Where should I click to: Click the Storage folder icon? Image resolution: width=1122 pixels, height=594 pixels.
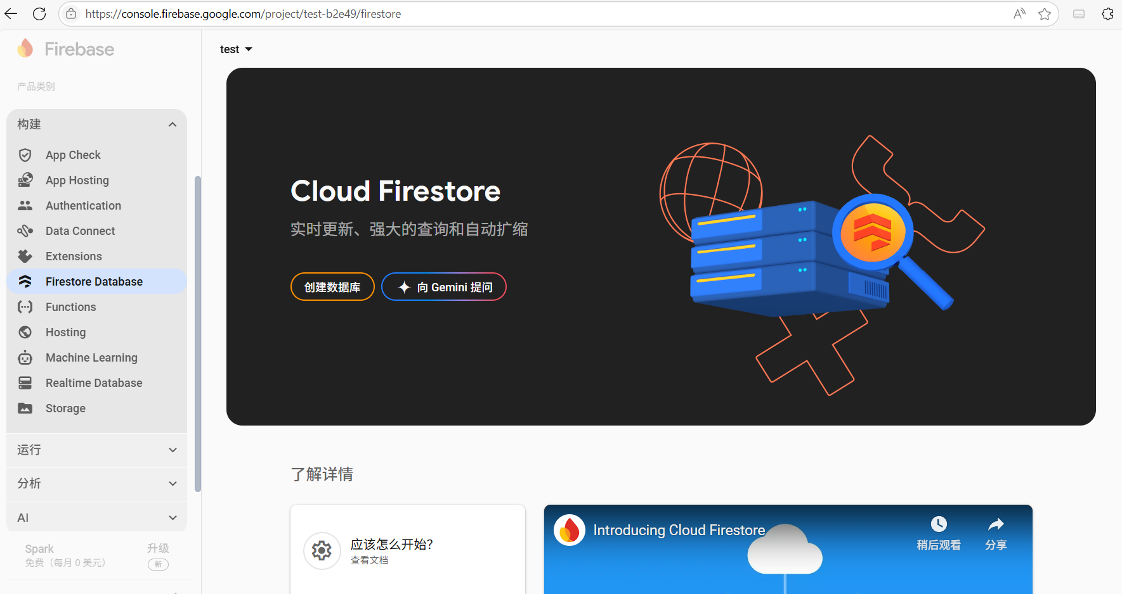pyautogui.click(x=25, y=408)
